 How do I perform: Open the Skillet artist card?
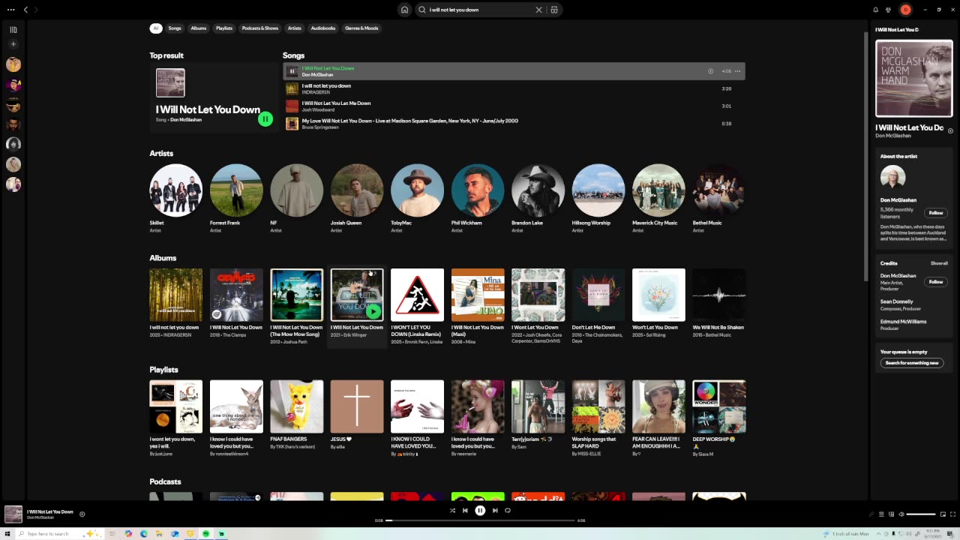[175, 199]
